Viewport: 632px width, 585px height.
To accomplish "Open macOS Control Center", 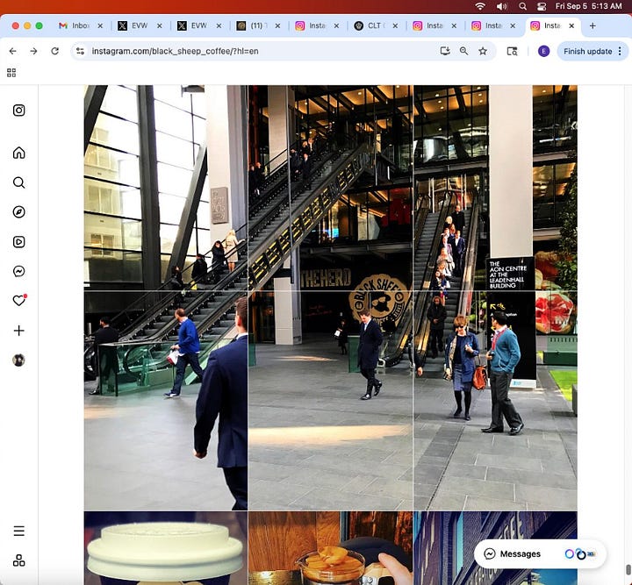I will coord(542,6).
